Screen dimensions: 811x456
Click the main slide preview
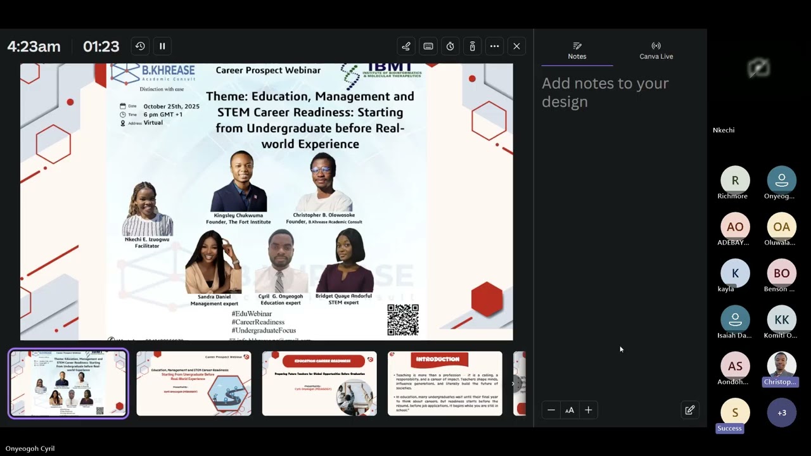[267, 201]
